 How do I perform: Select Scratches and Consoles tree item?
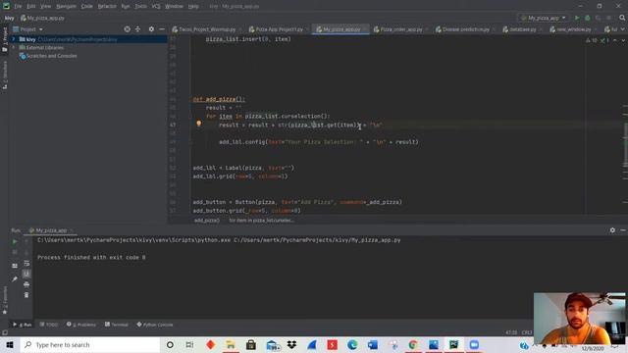pyautogui.click(x=48, y=56)
